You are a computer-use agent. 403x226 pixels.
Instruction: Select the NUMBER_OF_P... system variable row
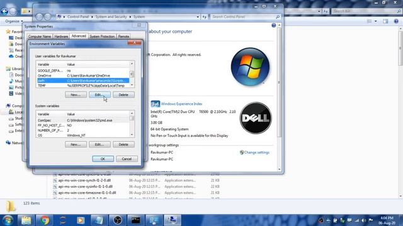(x=83, y=130)
